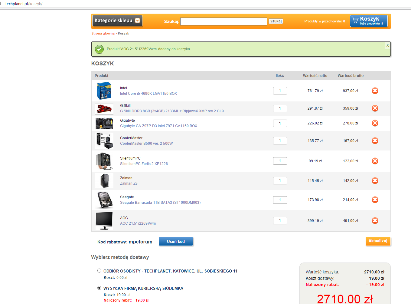Image resolution: width=411 pixels, height=304 pixels.
Task: Open Gigabyte motherboard thumbnail
Action: (x=104, y=123)
